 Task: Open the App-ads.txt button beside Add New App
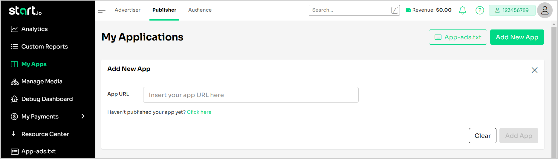coord(458,37)
